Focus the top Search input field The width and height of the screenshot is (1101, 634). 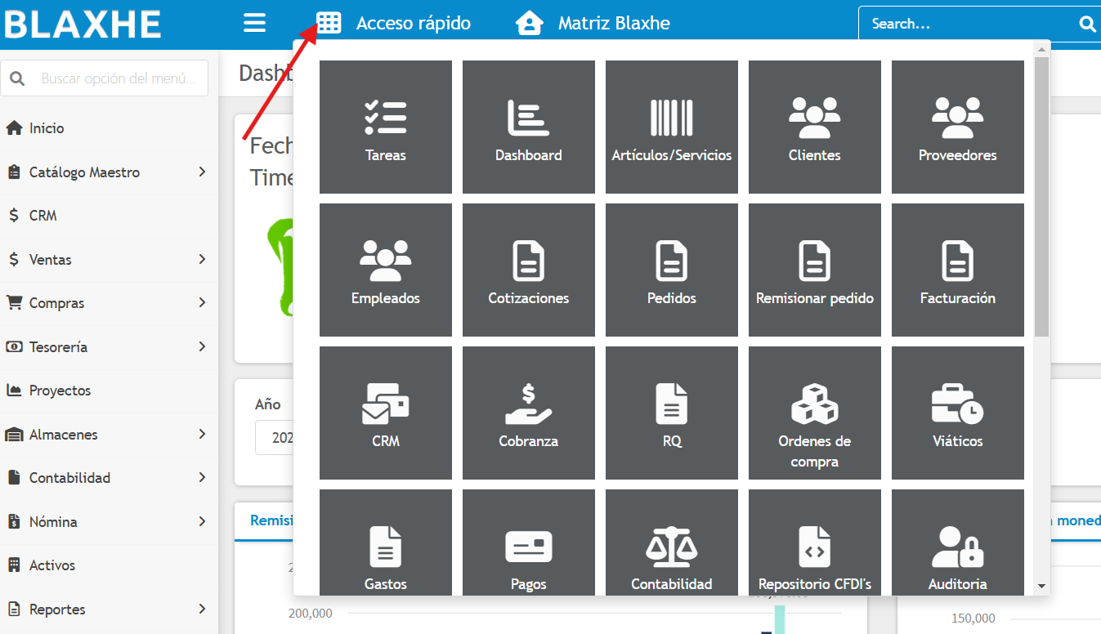click(x=969, y=24)
